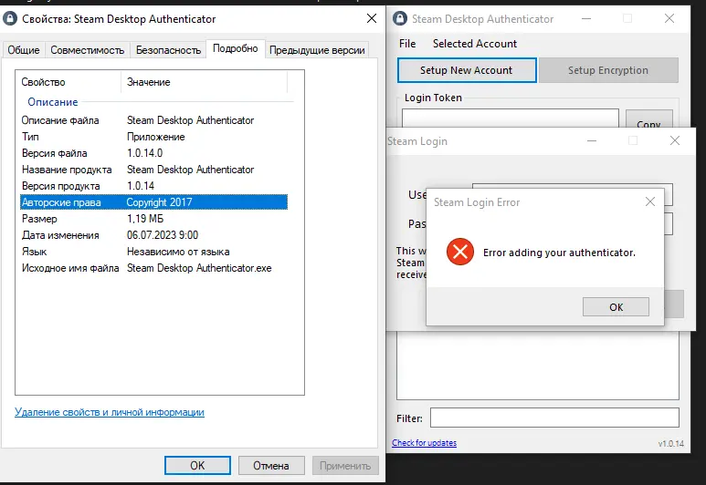Click the 1,19 МБ size value
The image size is (706, 485).
[x=145, y=219]
